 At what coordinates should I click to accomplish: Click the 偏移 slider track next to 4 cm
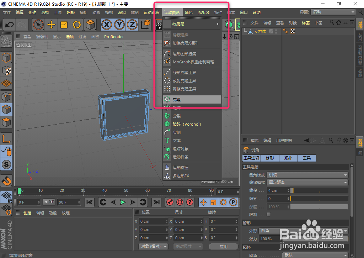319,190
